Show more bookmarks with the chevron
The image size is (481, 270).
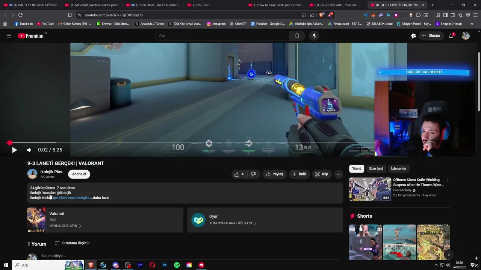pyautogui.click(x=472, y=24)
